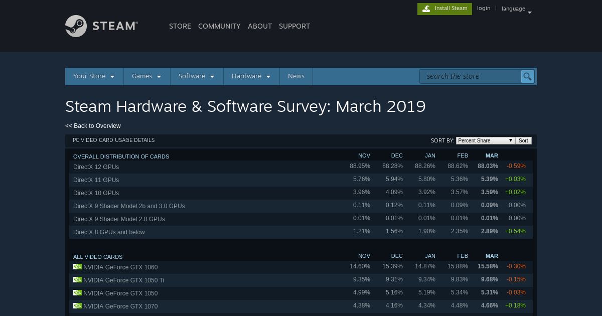The height and width of the screenshot is (316, 602).
Task: Open the ABOUT page
Action: [x=260, y=26]
